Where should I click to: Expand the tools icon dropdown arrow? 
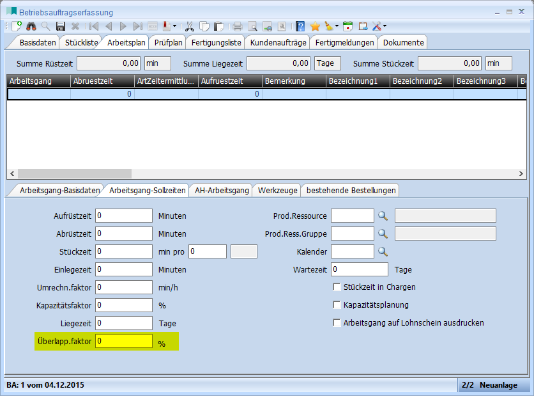pyautogui.click(x=385, y=26)
